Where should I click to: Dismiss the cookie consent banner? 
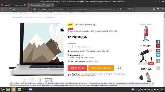152,83
